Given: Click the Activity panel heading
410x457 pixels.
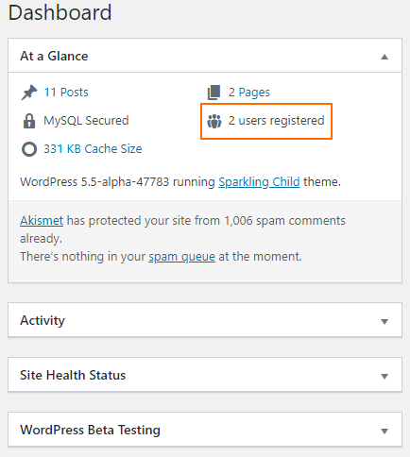Looking at the screenshot, I should point(43,320).
